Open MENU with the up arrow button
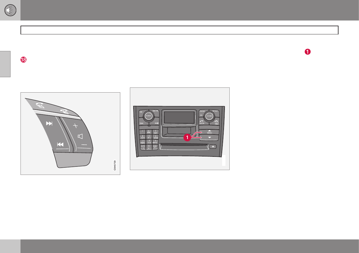This screenshot has width=359, height=253. point(209,132)
